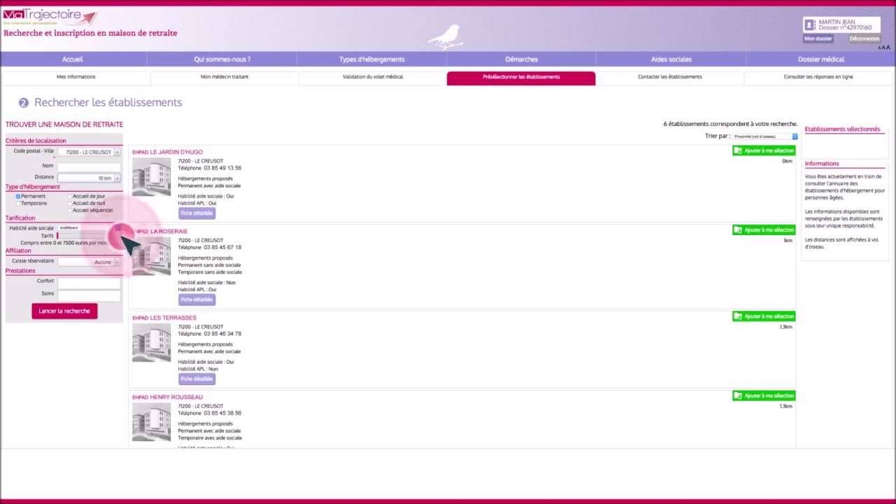Screen dimensions: 896x504
Task: Switch to Contacter les établissements tab
Action: point(670,77)
